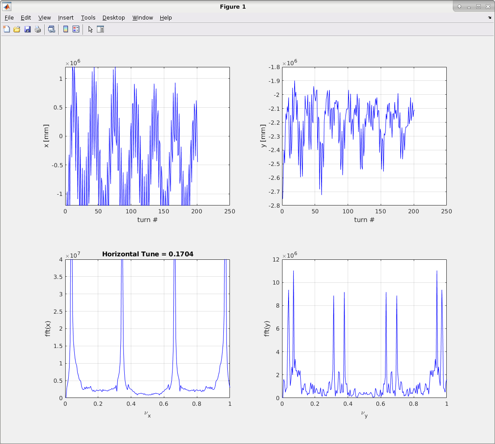Viewport: 495px width, 444px height.
Task: Save the figure using the floppy disk icon
Action: (x=27, y=30)
